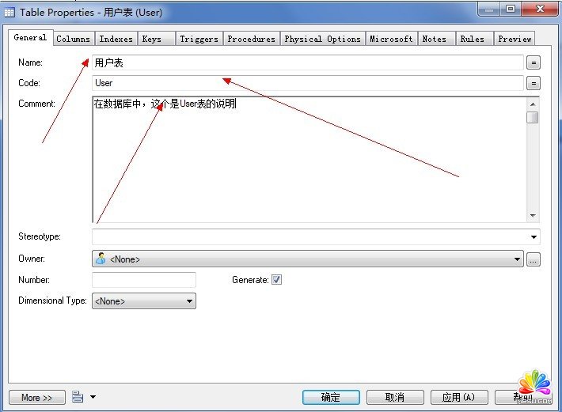Click the properties sheet icon near More
Viewport: 562px width, 412px height.
click(77, 397)
